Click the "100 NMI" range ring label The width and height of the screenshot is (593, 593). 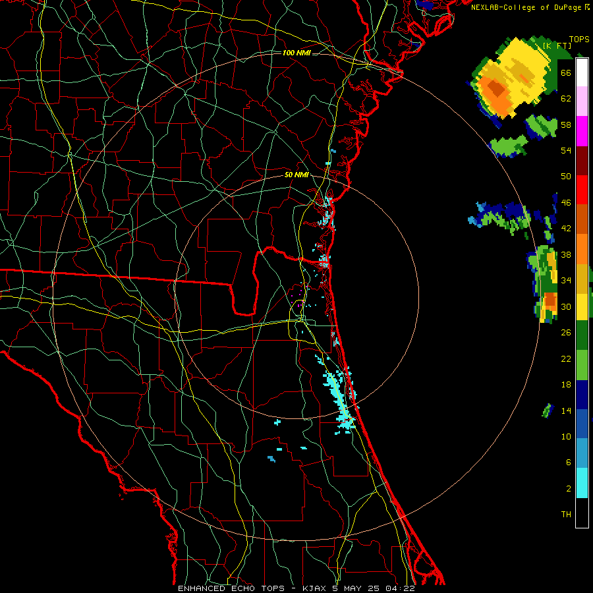pos(296,53)
